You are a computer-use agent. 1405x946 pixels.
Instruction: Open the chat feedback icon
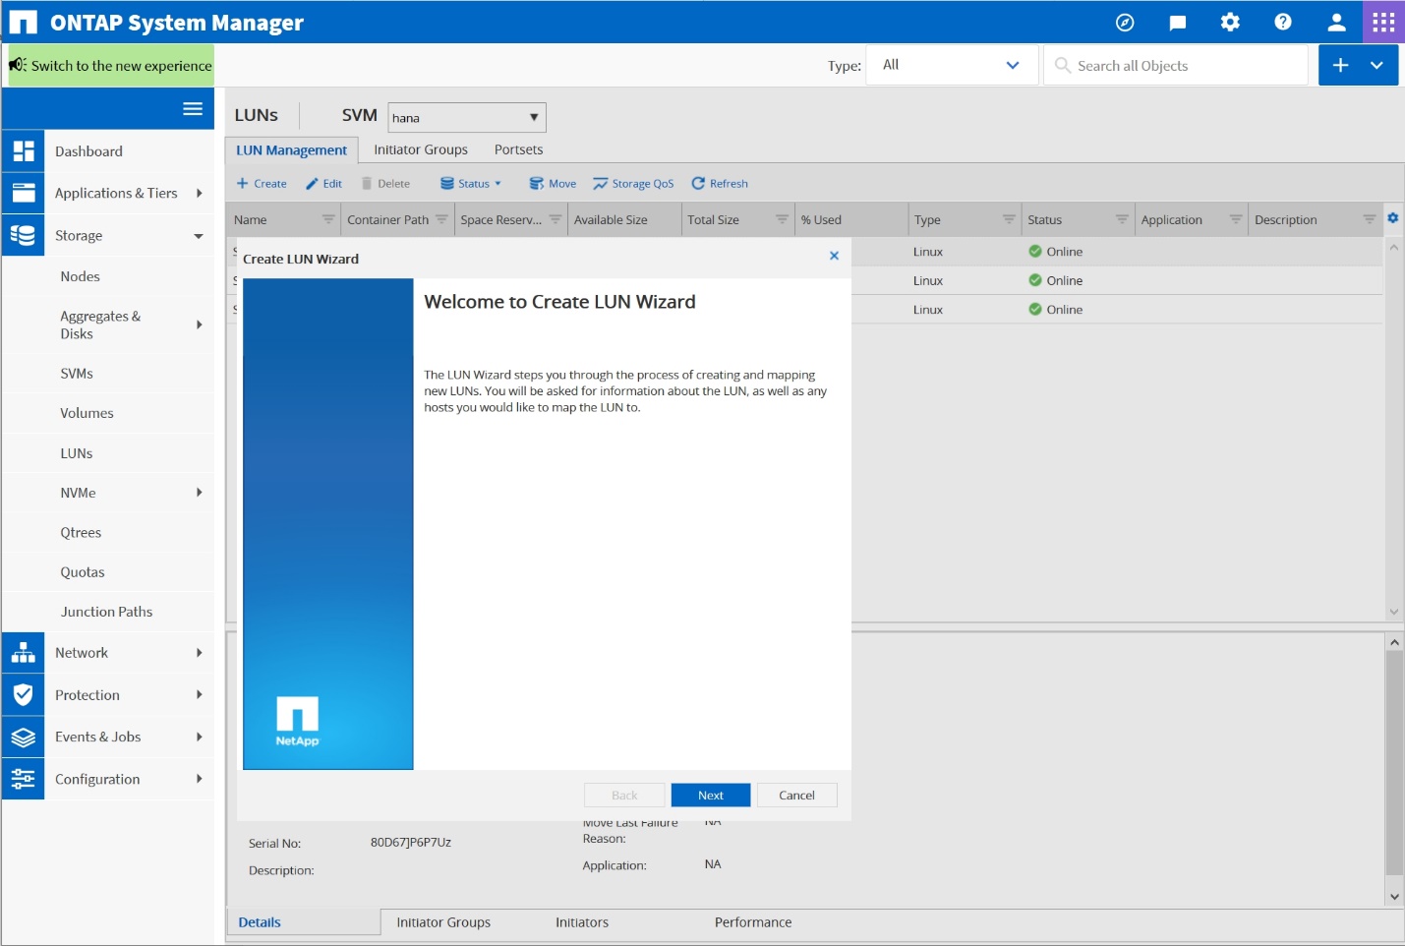coord(1177,22)
